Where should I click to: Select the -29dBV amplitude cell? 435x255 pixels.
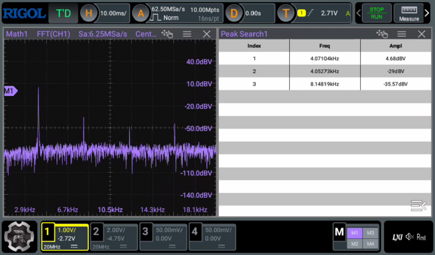396,72
